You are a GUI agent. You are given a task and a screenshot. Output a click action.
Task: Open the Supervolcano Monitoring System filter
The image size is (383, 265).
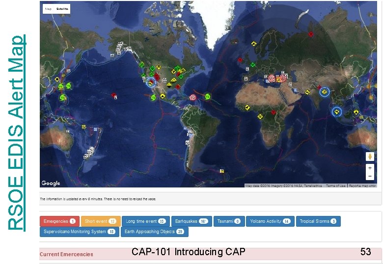point(80,232)
